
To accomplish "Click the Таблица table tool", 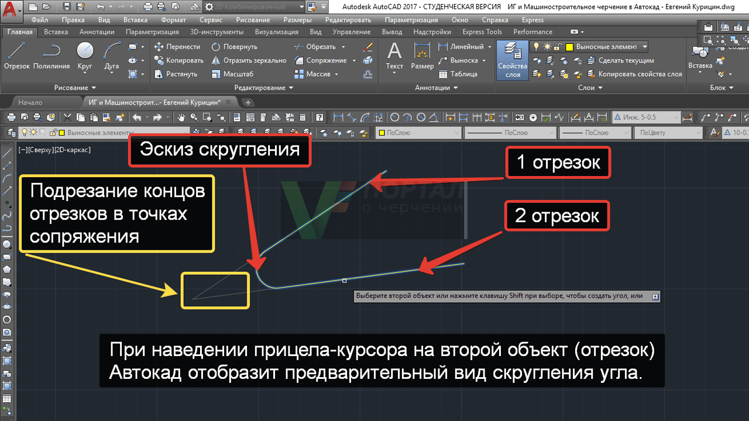I will tap(458, 74).
